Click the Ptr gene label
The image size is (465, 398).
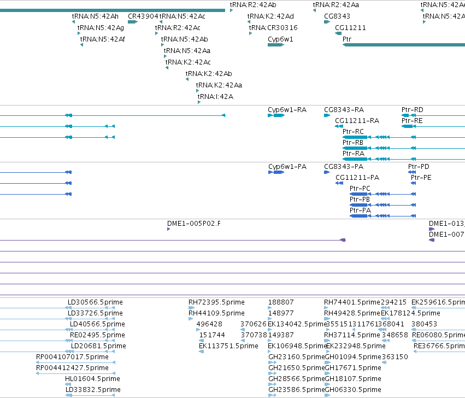347,39
